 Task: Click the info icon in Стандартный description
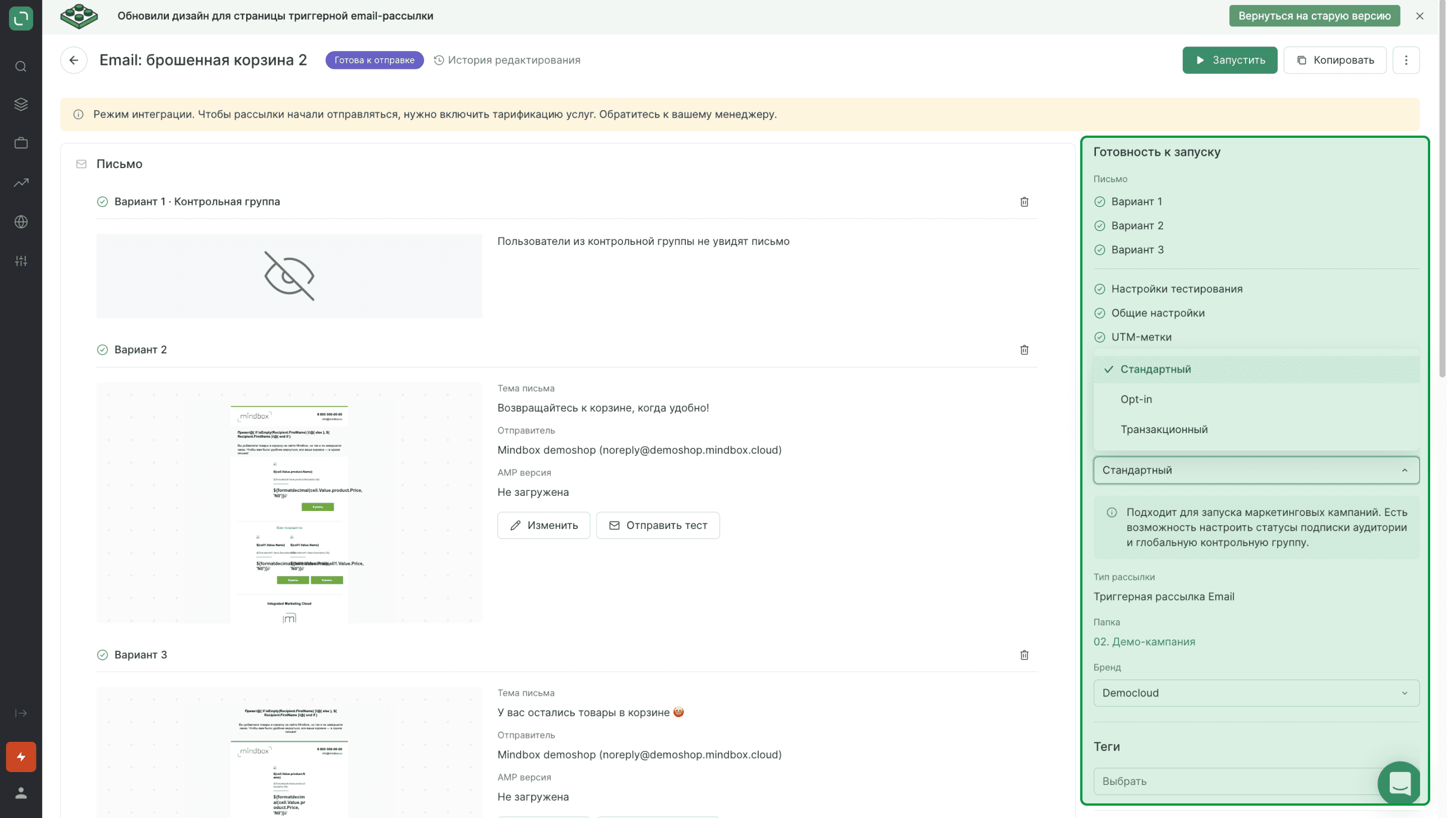pyautogui.click(x=1112, y=513)
